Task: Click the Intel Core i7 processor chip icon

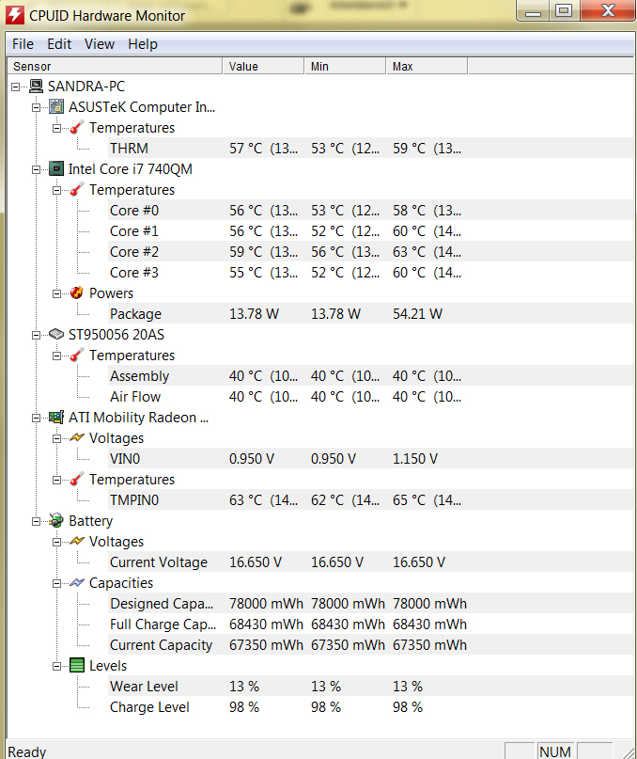Action: tap(56, 169)
